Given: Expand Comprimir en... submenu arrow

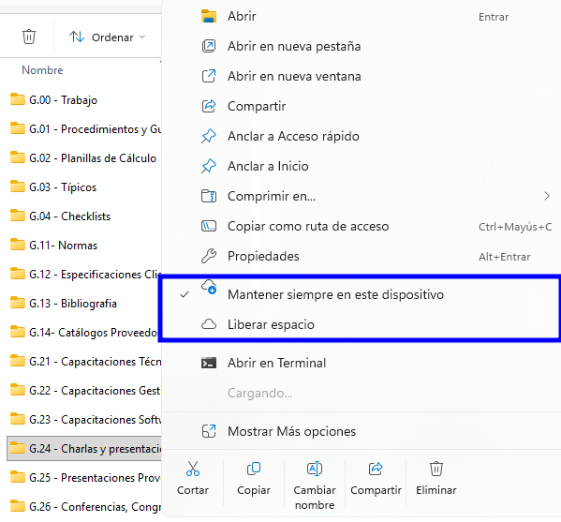Looking at the screenshot, I should pyautogui.click(x=547, y=196).
